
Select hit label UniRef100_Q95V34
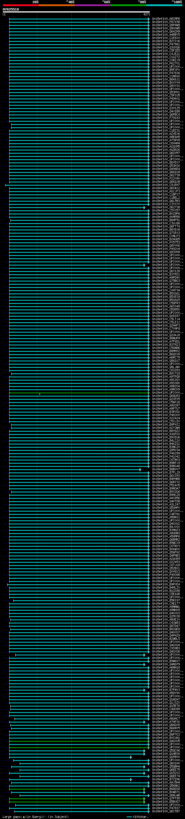pos(166,450)
